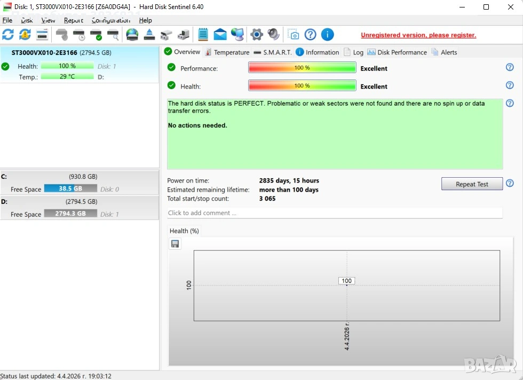Click the save floppy icon above health graph
Screen dimensions: 523x380
pyautogui.click(x=175, y=244)
